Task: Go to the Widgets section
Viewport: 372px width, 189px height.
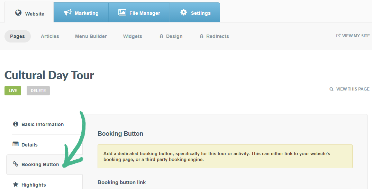Action: point(133,36)
